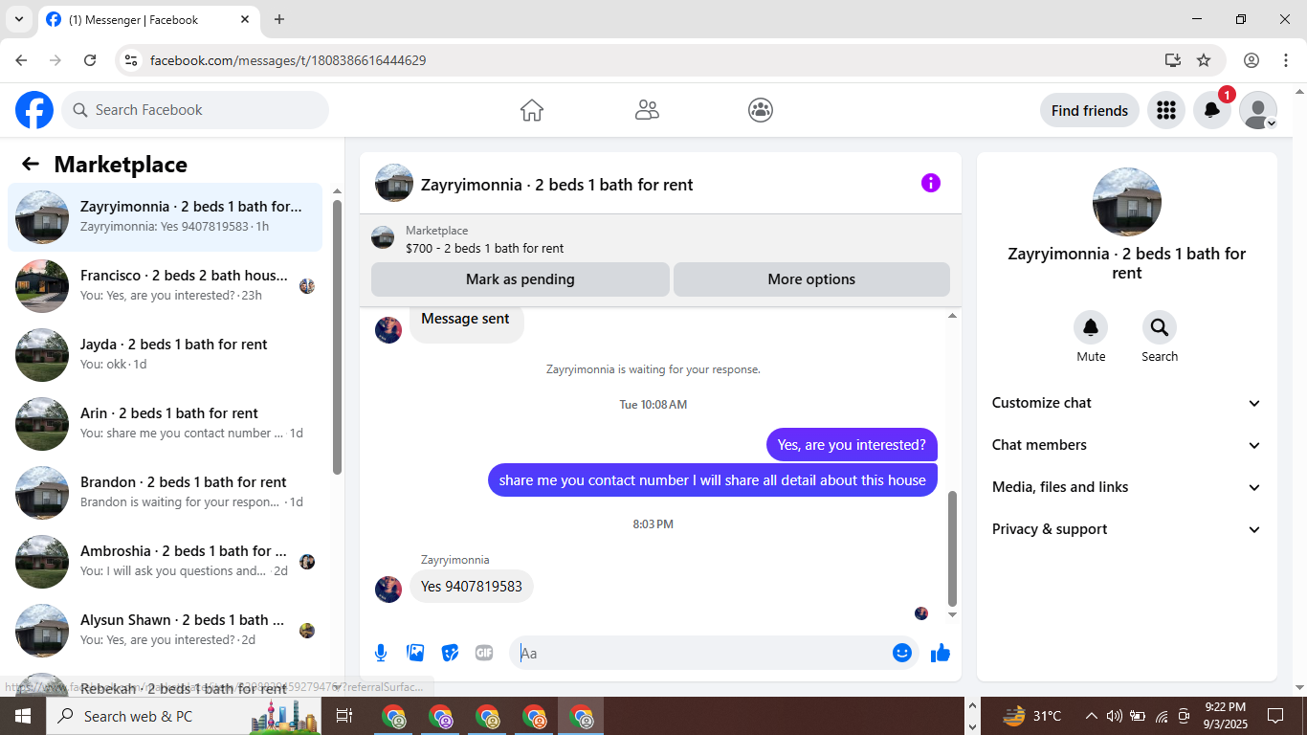Open a new browser tab
This screenshot has height=735, width=1307.
(279, 19)
